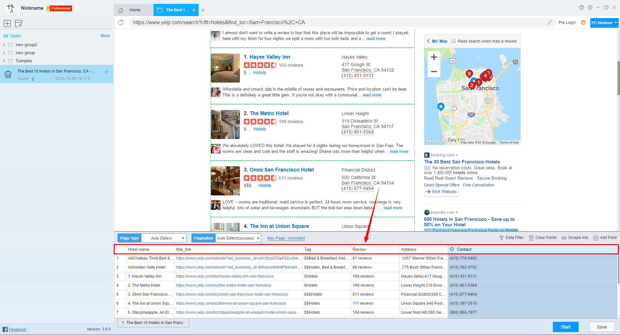Click map pin number 9

tap(469, 74)
